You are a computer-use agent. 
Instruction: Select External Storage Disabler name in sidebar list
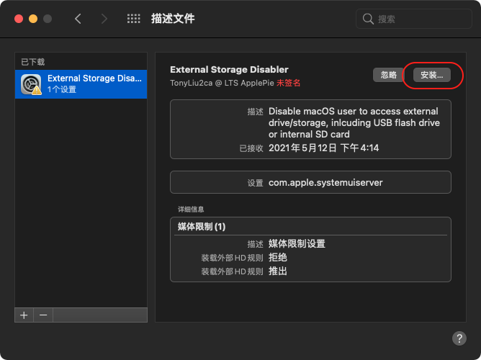94,78
